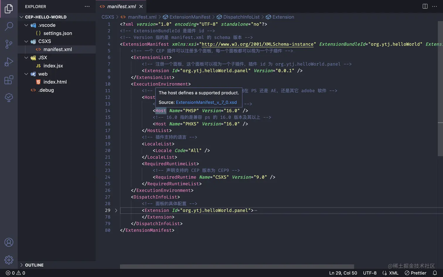The width and height of the screenshot is (443, 277).
Task: Open the Testing view (beaker icon)
Action: click(x=9, y=98)
